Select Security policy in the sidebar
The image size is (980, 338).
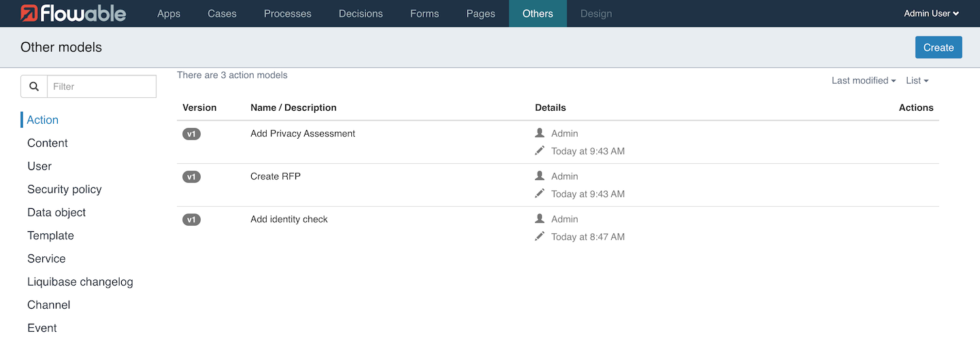(64, 189)
